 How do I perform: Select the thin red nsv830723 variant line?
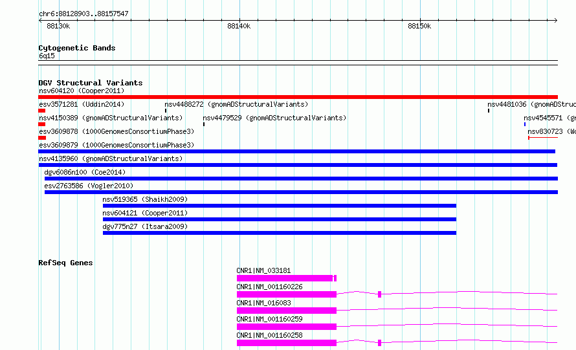[543, 138]
